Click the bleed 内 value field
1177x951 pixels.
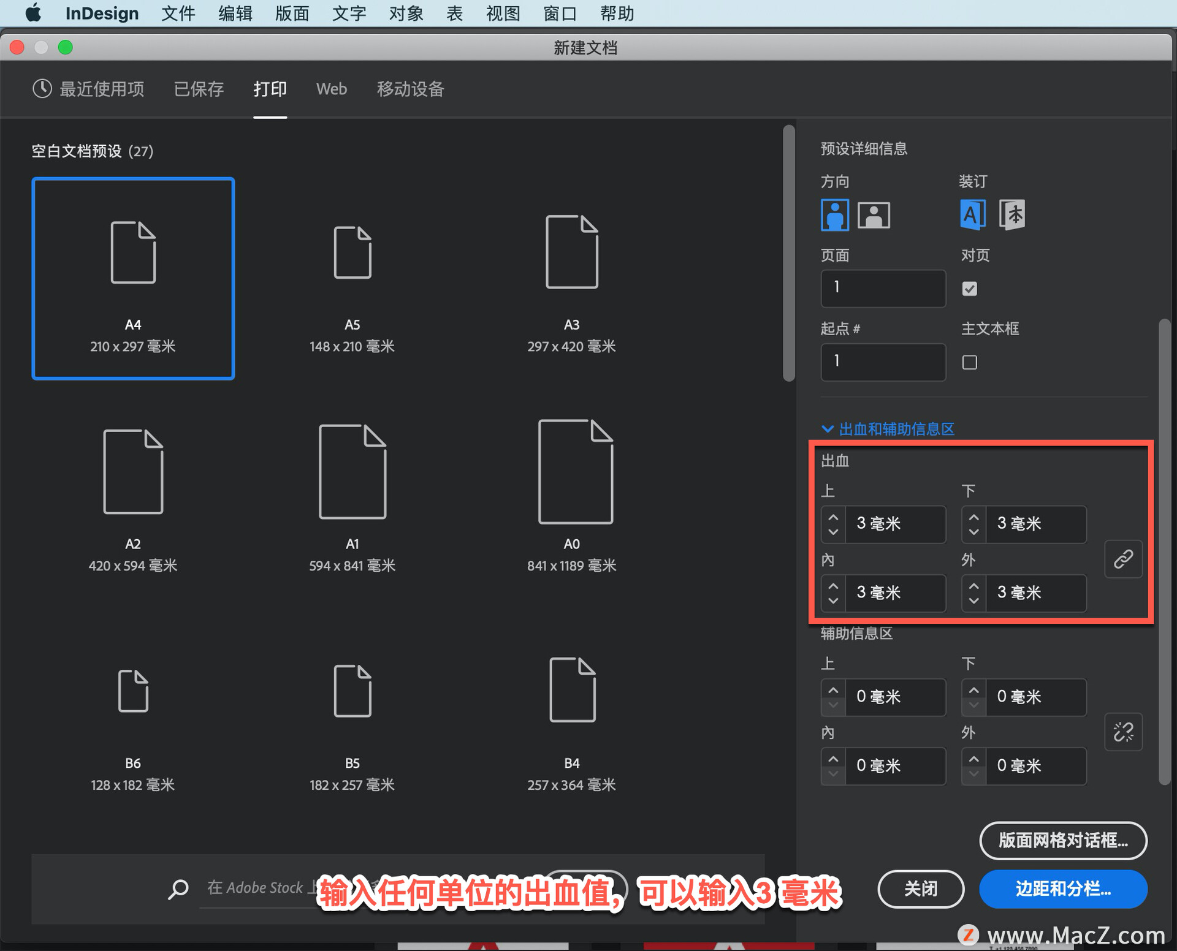[x=896, y=593]
